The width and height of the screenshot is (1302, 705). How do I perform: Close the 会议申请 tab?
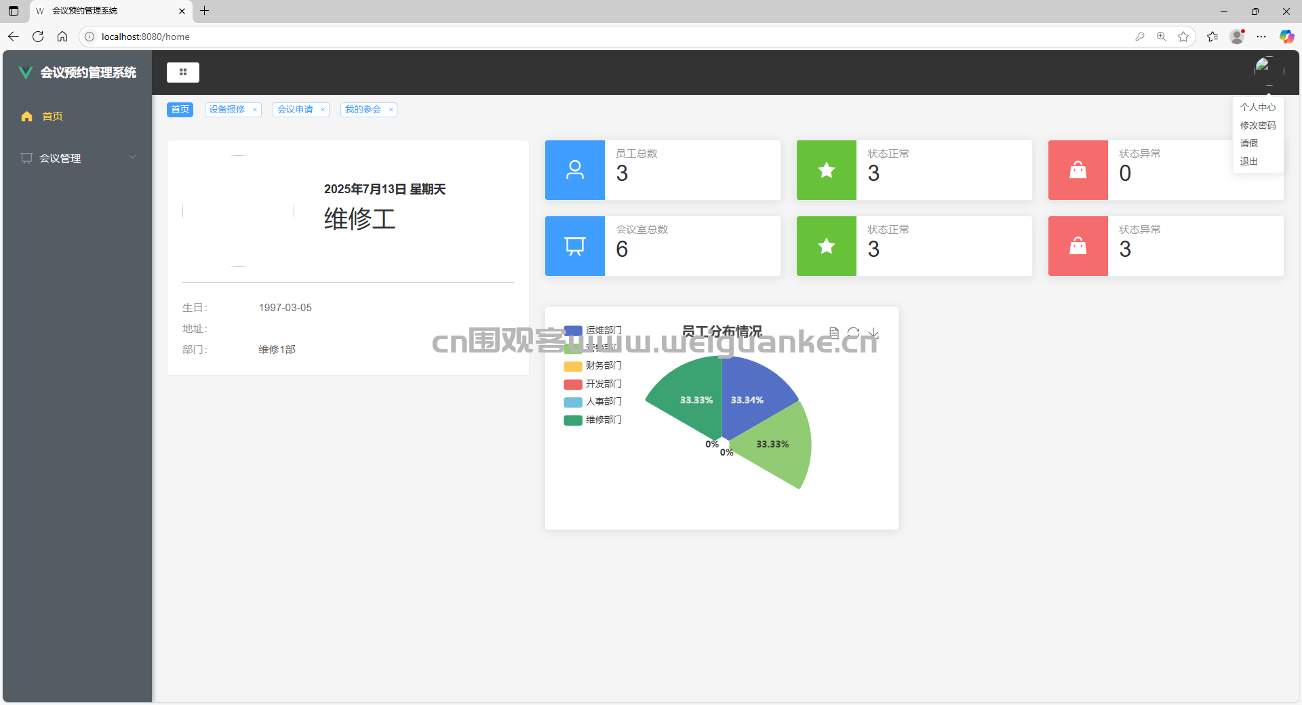[323, 110]
